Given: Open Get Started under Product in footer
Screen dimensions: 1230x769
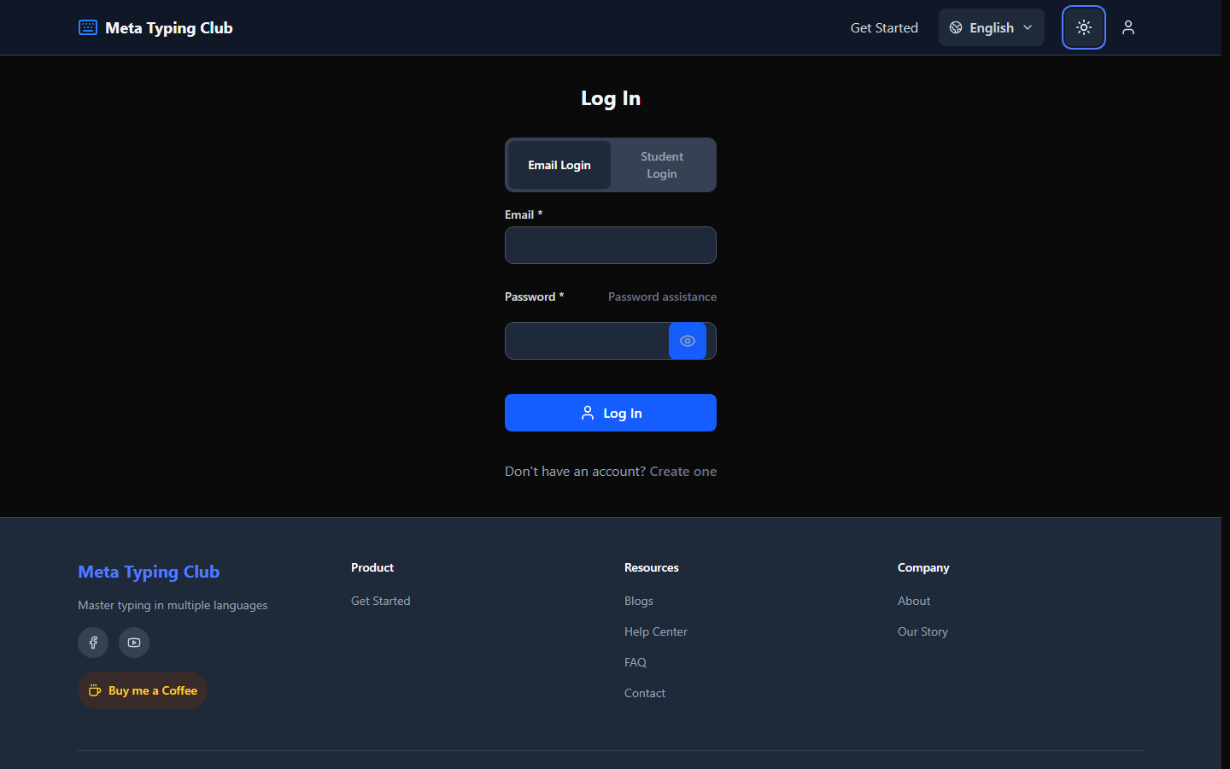Looking at the screenshot, I should click(x=381, y=601).
